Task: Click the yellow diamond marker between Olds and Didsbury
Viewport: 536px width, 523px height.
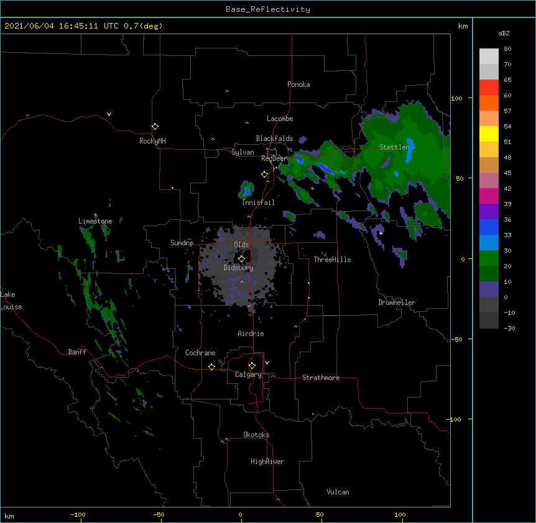Action: (x=241, y=259)
